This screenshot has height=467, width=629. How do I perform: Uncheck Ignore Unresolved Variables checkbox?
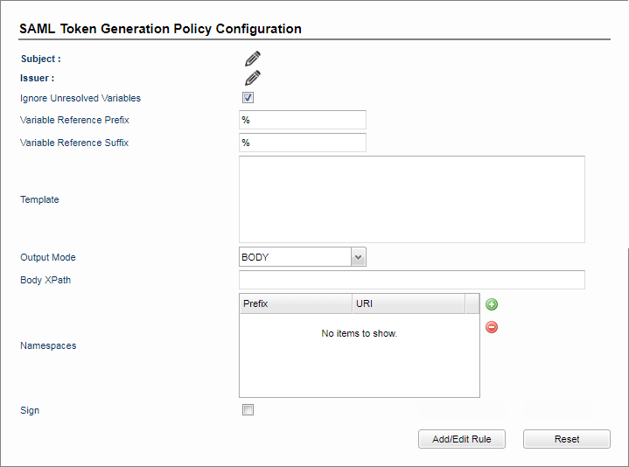[x=248, y=97]
